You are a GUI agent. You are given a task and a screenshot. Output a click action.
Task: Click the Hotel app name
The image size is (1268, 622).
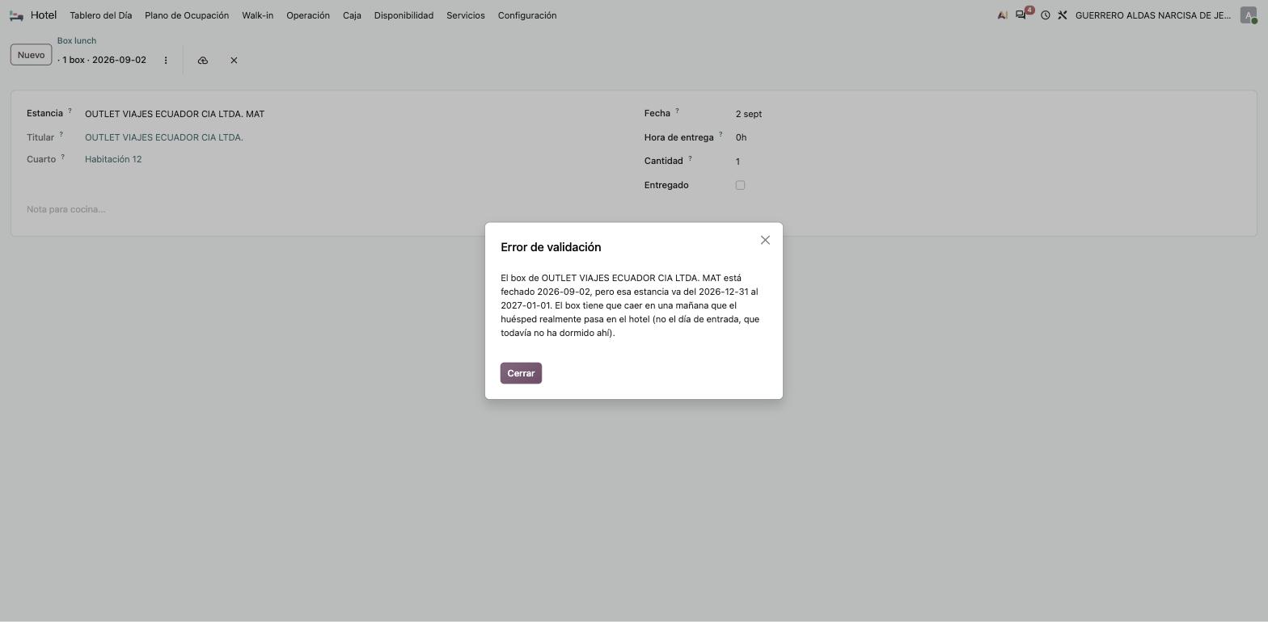[44, 15]
